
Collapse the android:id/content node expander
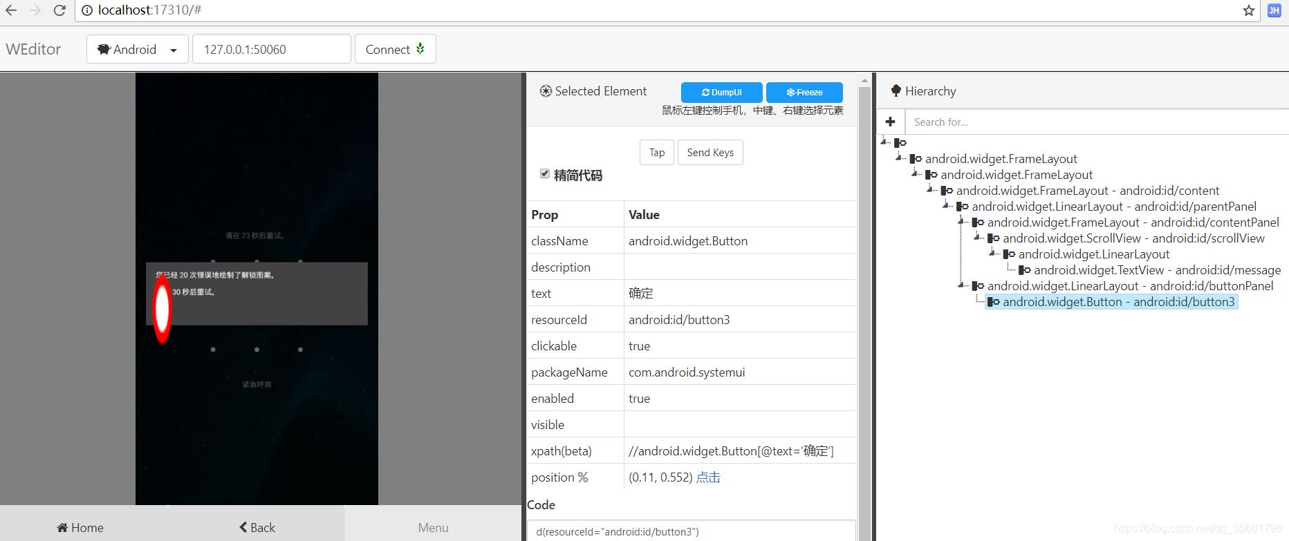931,189
